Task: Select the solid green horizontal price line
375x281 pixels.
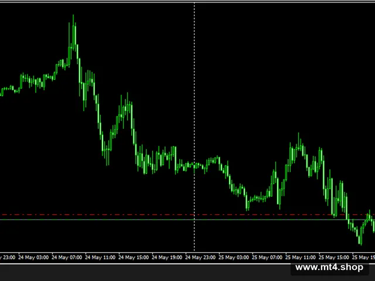Action: point(168,220)
